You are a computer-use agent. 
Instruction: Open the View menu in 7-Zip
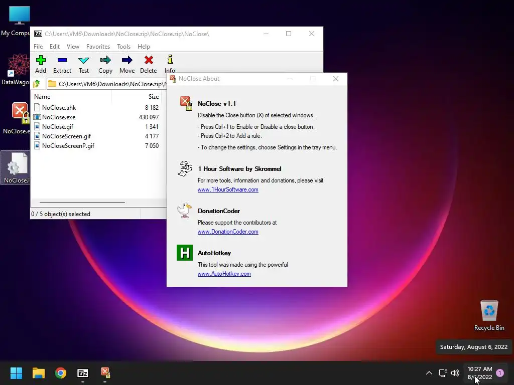(73, 47)
